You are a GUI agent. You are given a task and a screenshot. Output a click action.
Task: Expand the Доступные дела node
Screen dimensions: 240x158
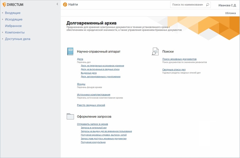[x=3, y=39]
